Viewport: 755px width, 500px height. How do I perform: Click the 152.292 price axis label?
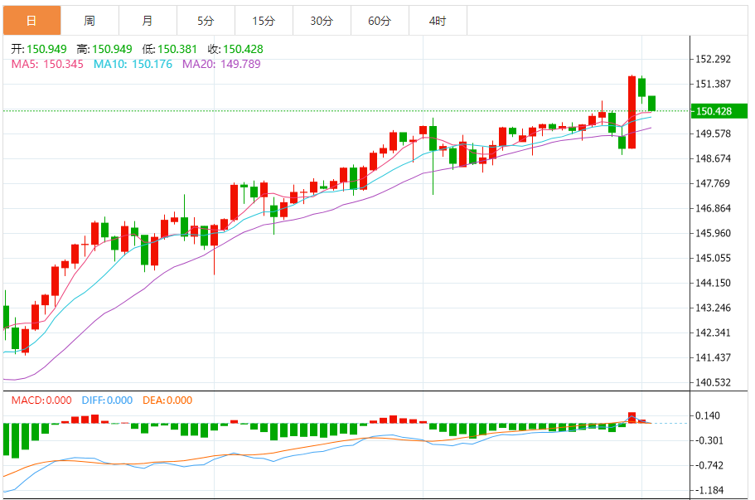(x=713, y=59)
